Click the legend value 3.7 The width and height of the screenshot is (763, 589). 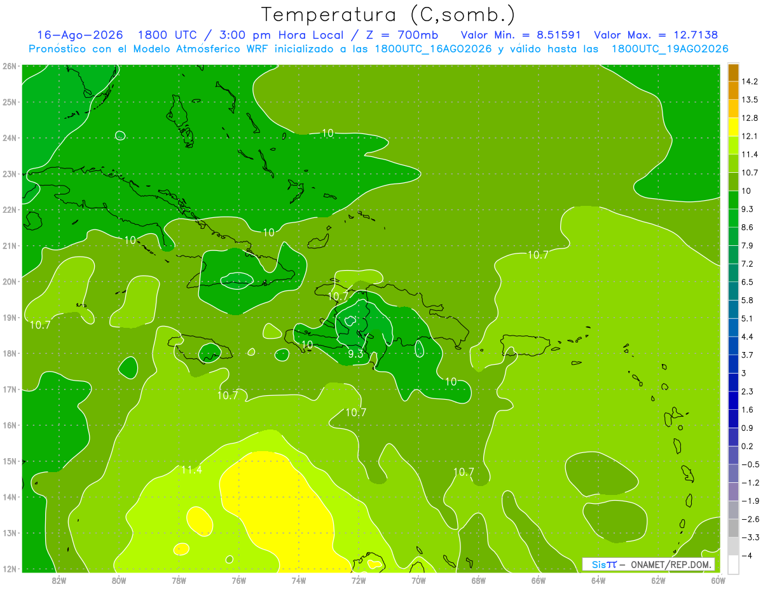[x=747, y=355]
